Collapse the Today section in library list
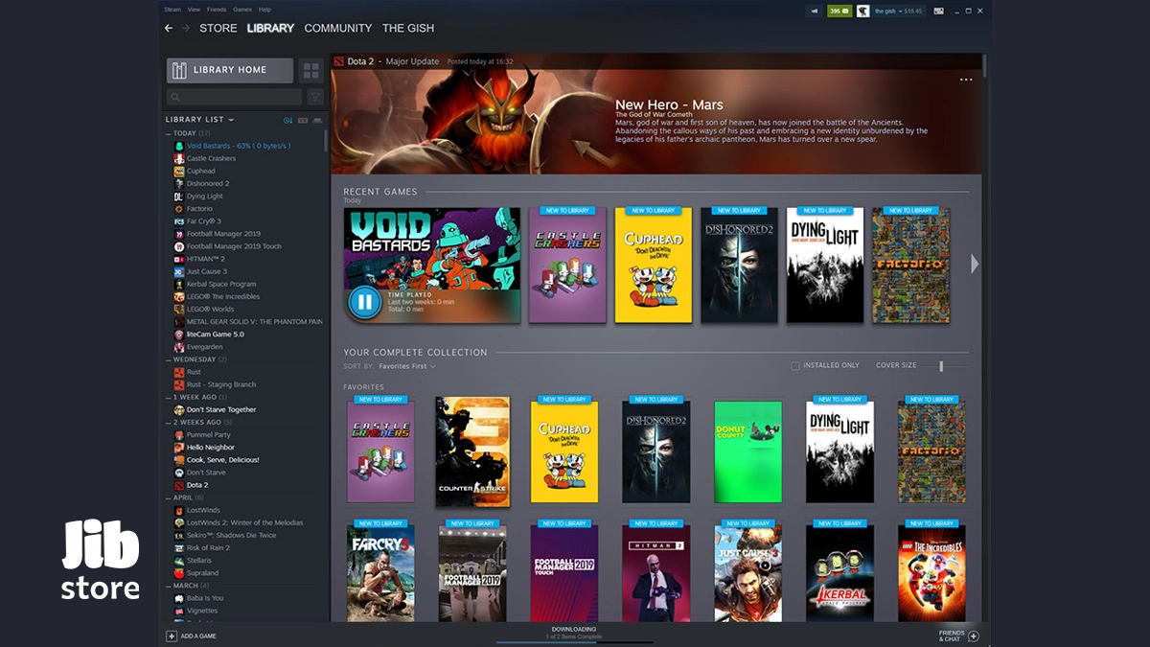1150x647 pixels. pyautogui.click(x=169, y=133)
